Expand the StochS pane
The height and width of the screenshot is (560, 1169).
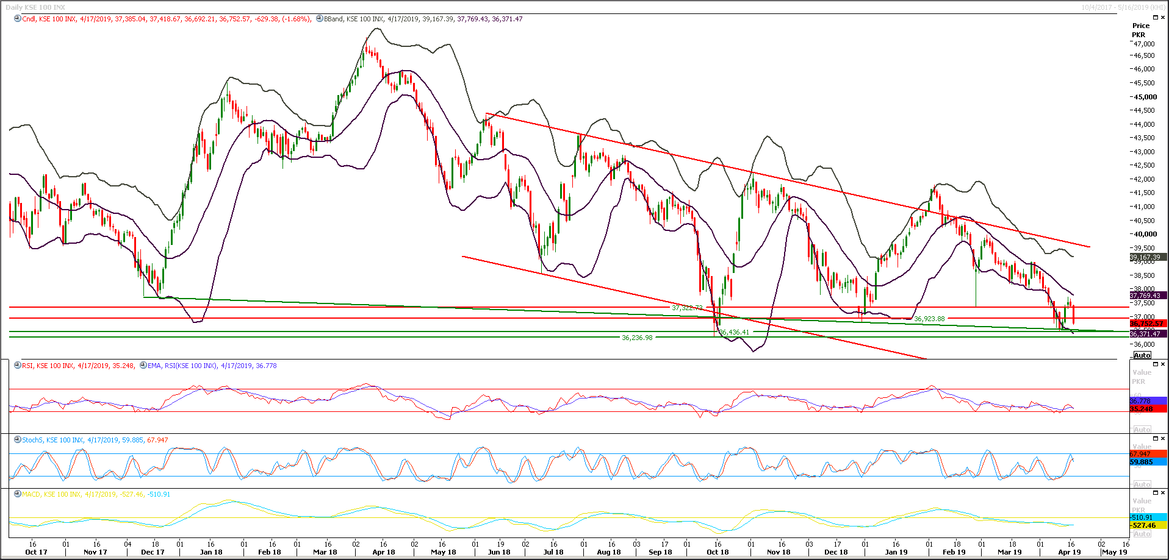[1155, 438]
